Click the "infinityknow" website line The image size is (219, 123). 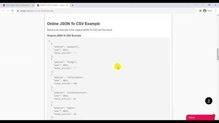(x=69, y=78)
